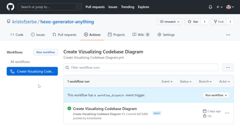Expand the Branch filter dropdown
The width and height of the screenshot is (240, 138).
coord(205,81)
